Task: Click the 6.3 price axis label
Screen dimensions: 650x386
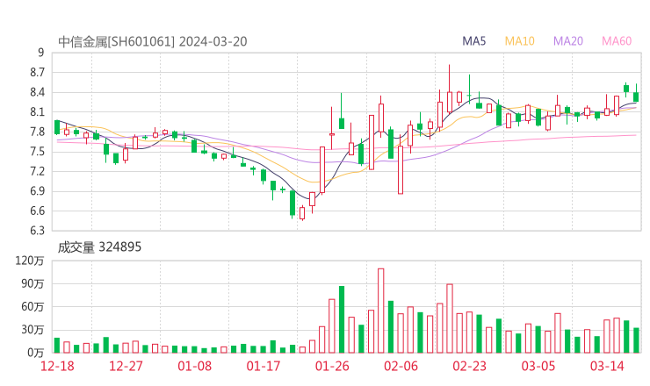Action: pyautogui.click(x=37, y=230)
